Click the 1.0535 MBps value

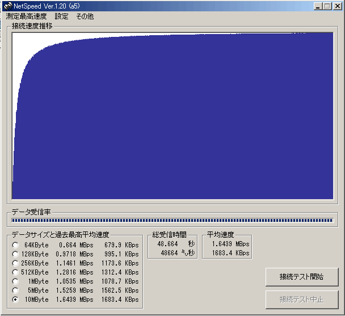coord(74,281)
